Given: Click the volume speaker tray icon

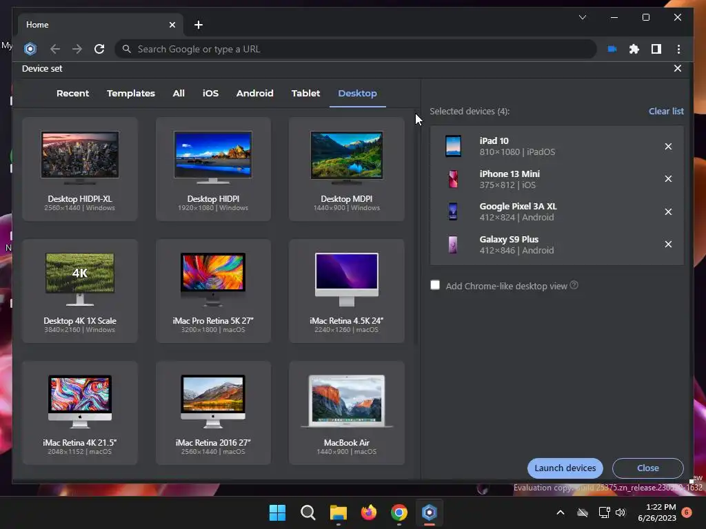Looking at the screenshot, I should point(621,512).
